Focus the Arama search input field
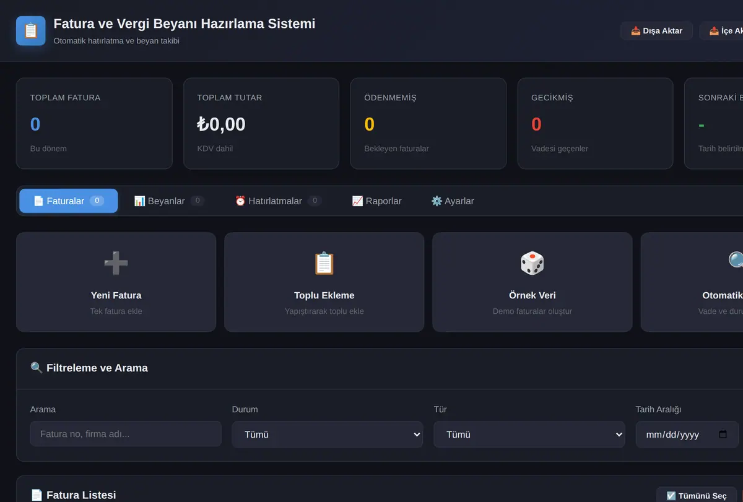The image size is (743, 502). point(126,434)
